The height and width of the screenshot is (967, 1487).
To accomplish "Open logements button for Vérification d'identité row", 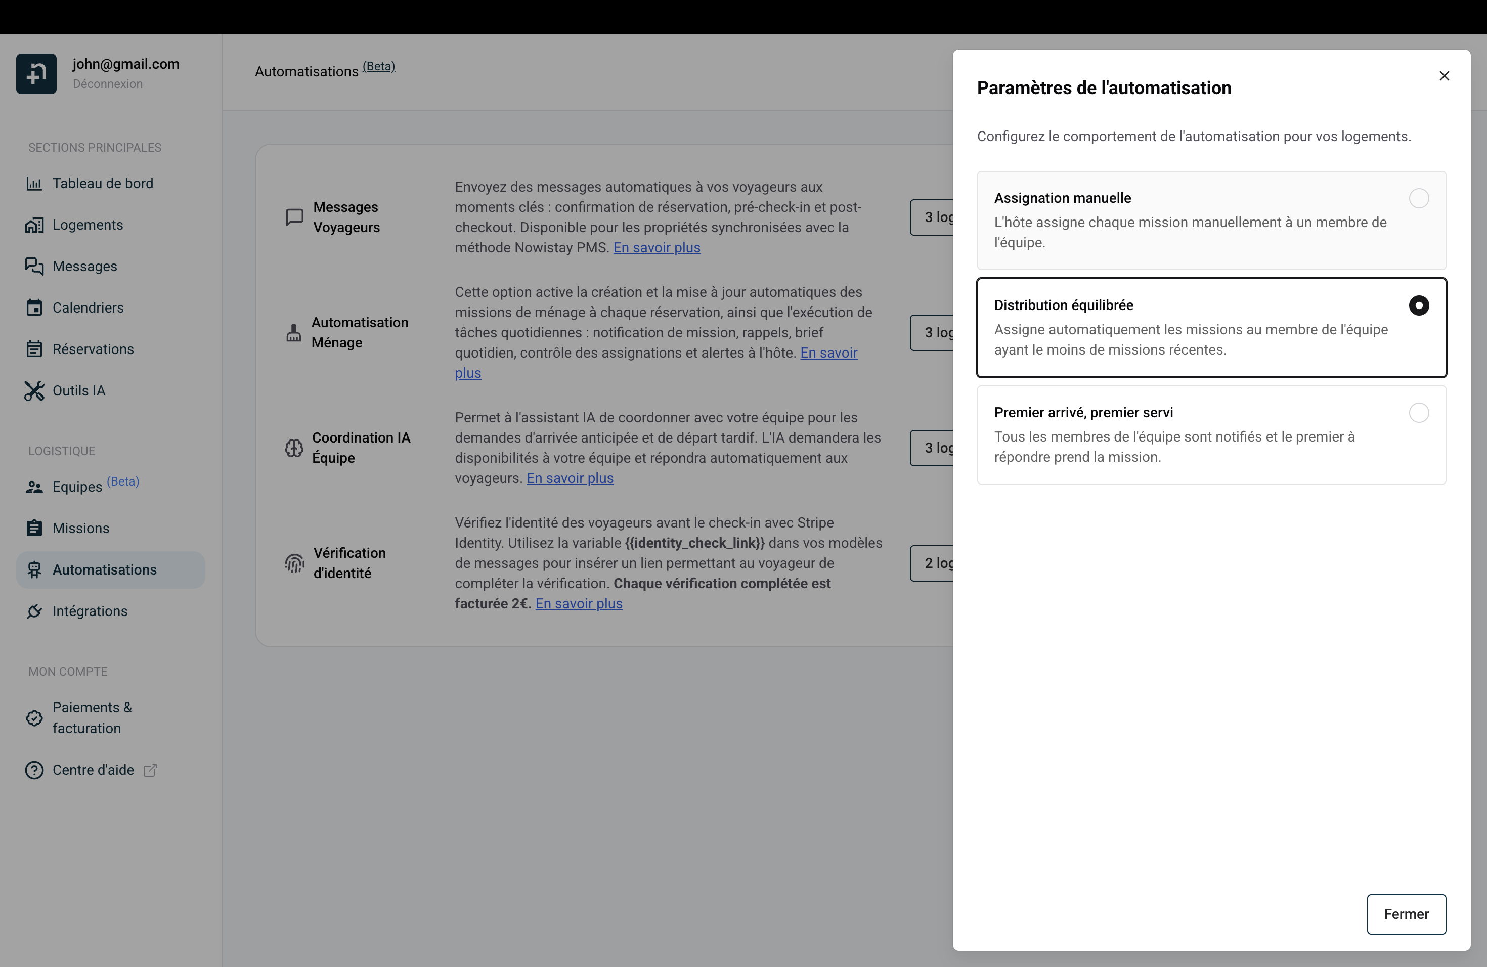I will coord(932,563).
